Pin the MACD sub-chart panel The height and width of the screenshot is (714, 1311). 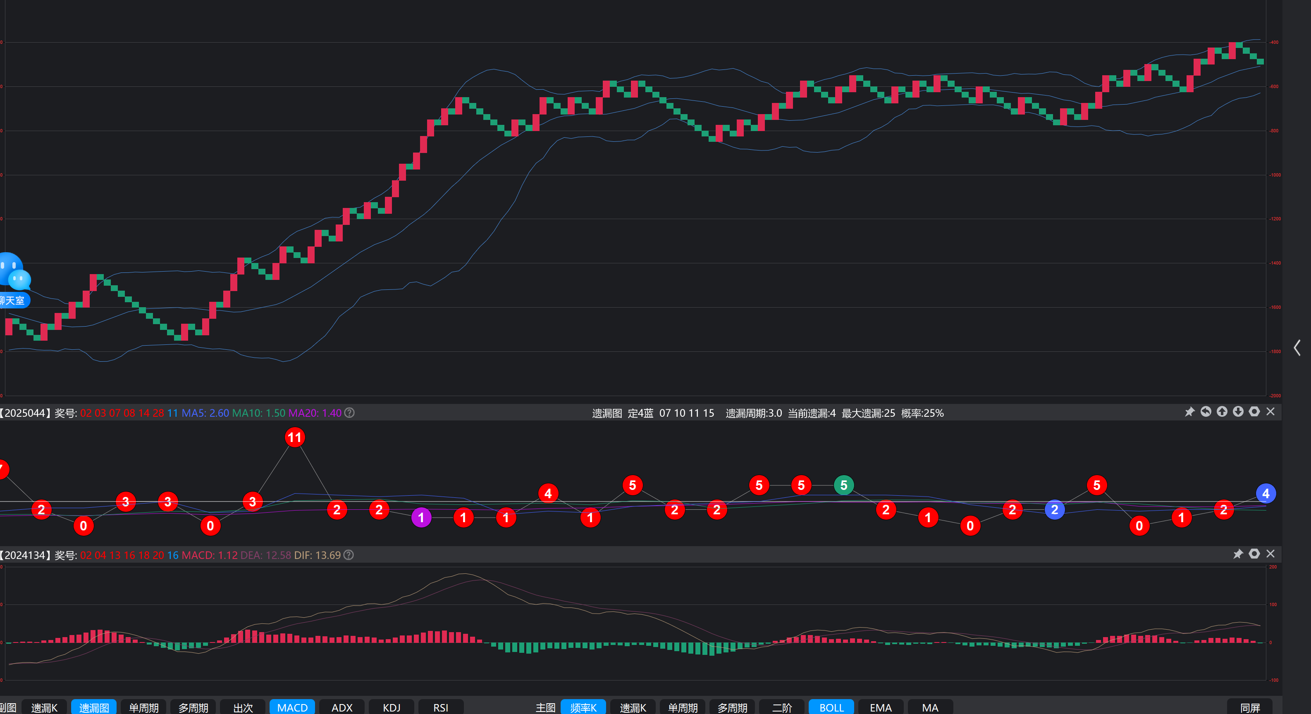click(x=1238, y=554)
